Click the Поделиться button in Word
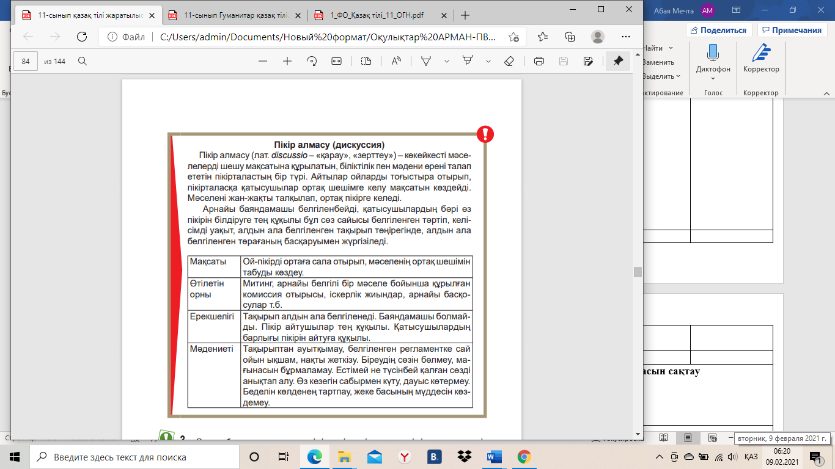Viewport: 835px width, 469px height. click(718, 30)
